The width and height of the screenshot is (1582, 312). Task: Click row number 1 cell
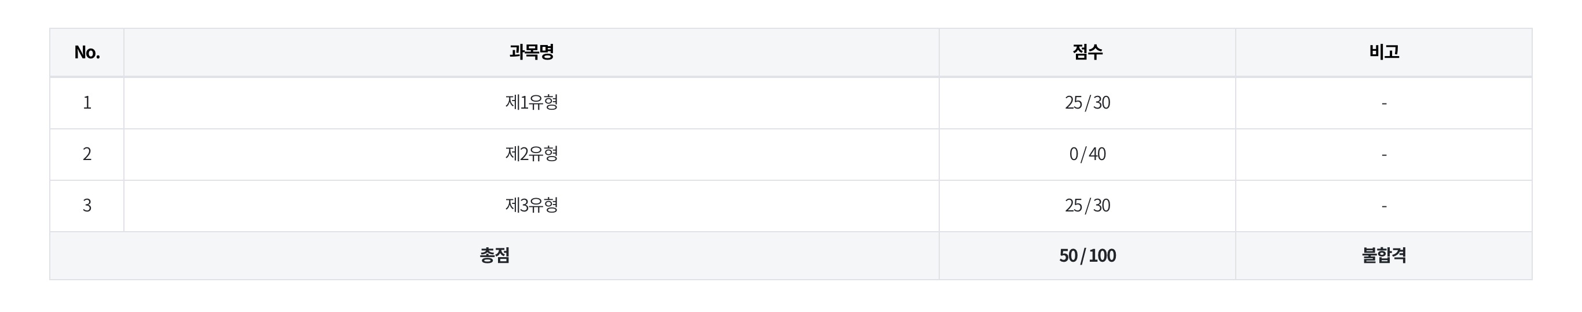tap(87, 103)
